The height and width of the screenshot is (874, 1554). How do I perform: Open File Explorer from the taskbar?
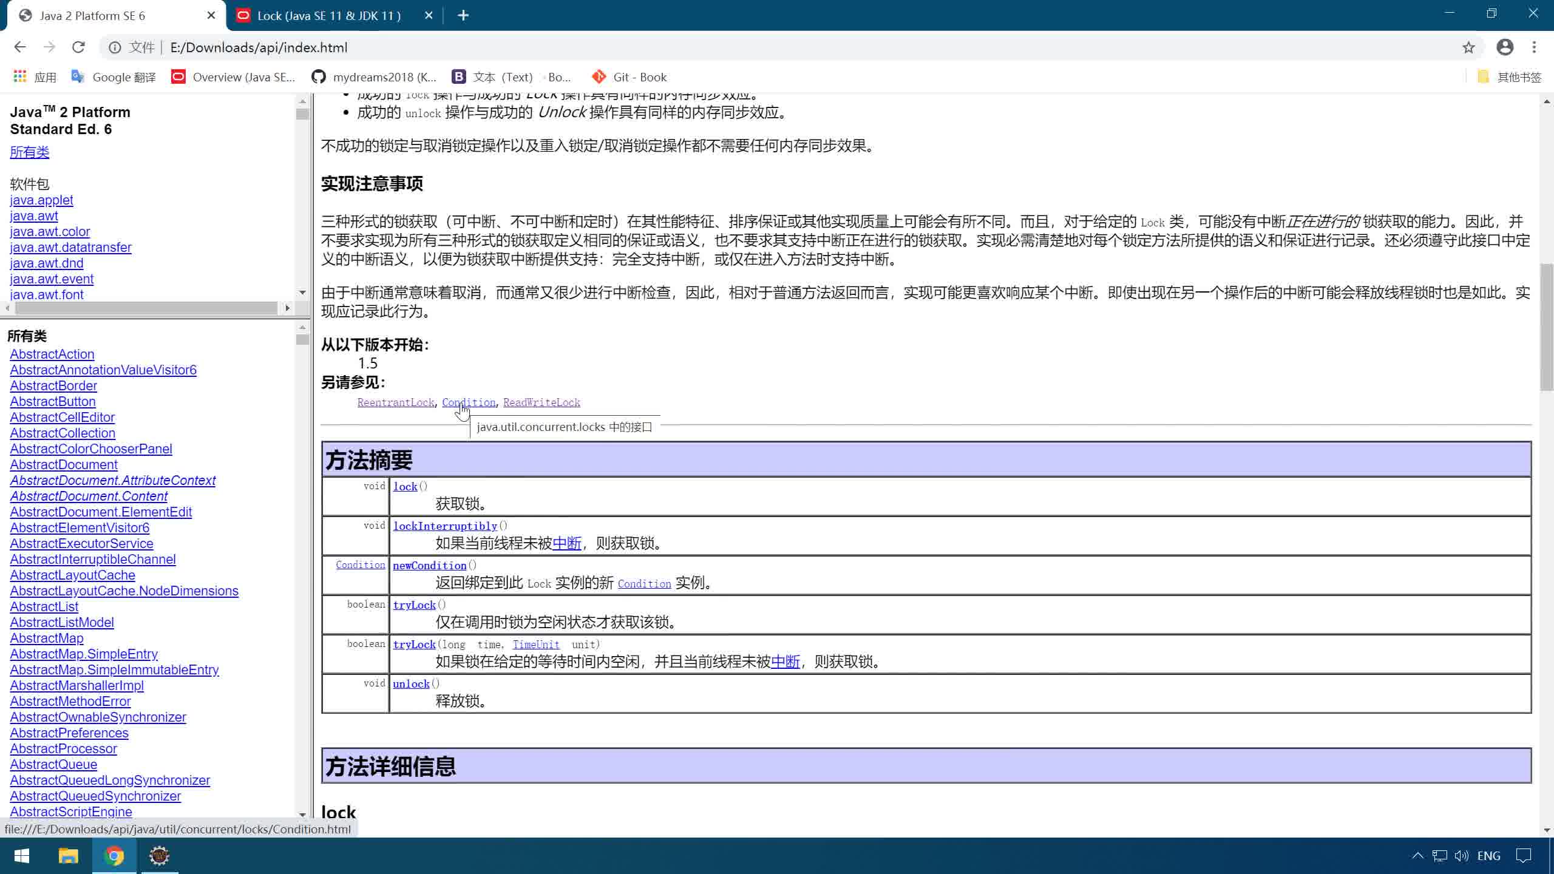tap(68, 856)
